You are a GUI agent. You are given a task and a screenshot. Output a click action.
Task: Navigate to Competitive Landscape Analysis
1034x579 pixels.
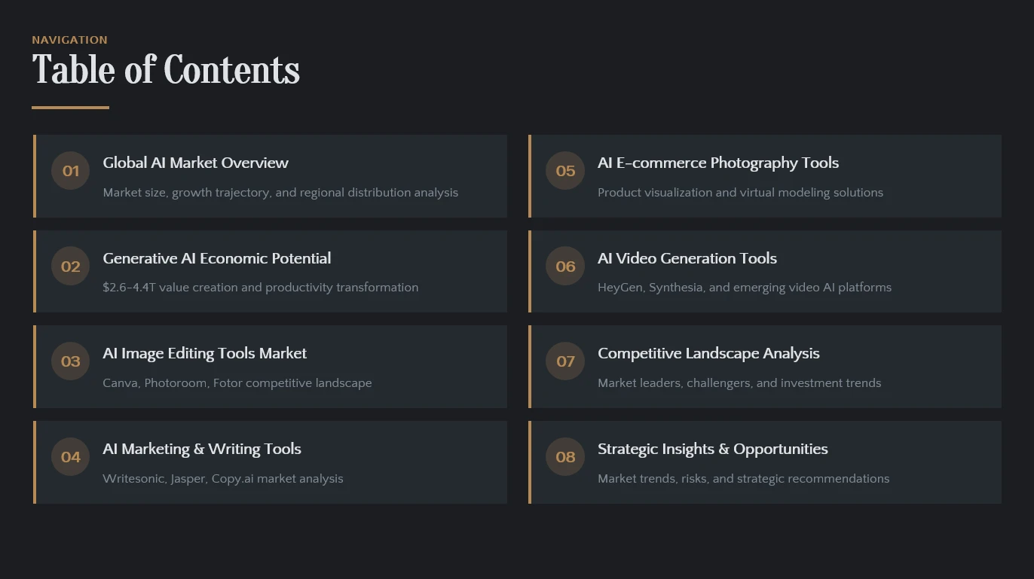tap(708, 353)
